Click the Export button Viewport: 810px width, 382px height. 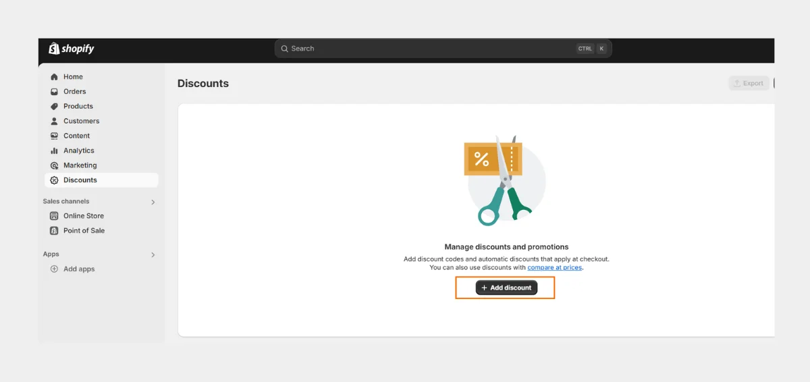point(749,83)
